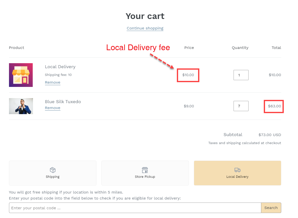Remove the Local Delivery item

(x=52, y=82)
